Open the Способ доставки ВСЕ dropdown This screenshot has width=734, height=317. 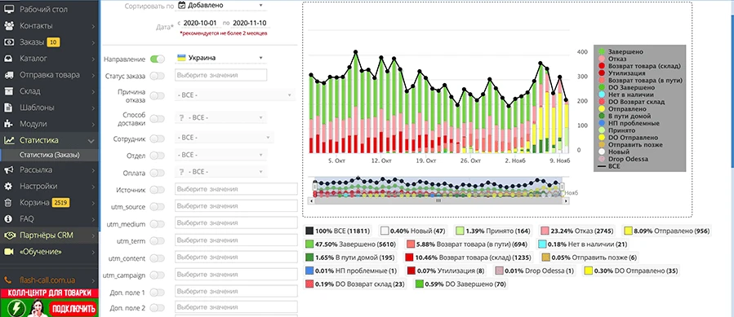221,117
